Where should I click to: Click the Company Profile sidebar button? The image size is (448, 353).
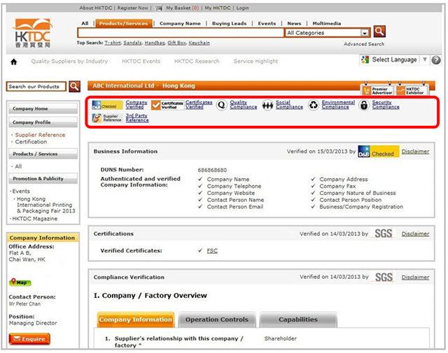coord(43,122)
